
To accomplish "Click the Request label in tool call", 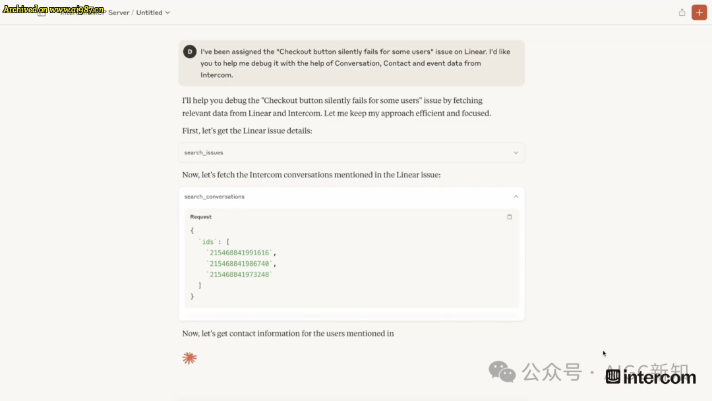I will tap(200, 217).
